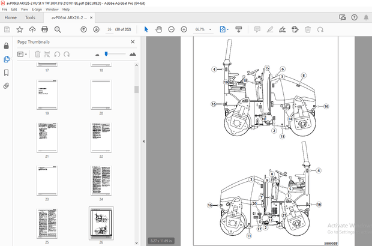Open the find text magnifier tool

(x=58, y=29)
